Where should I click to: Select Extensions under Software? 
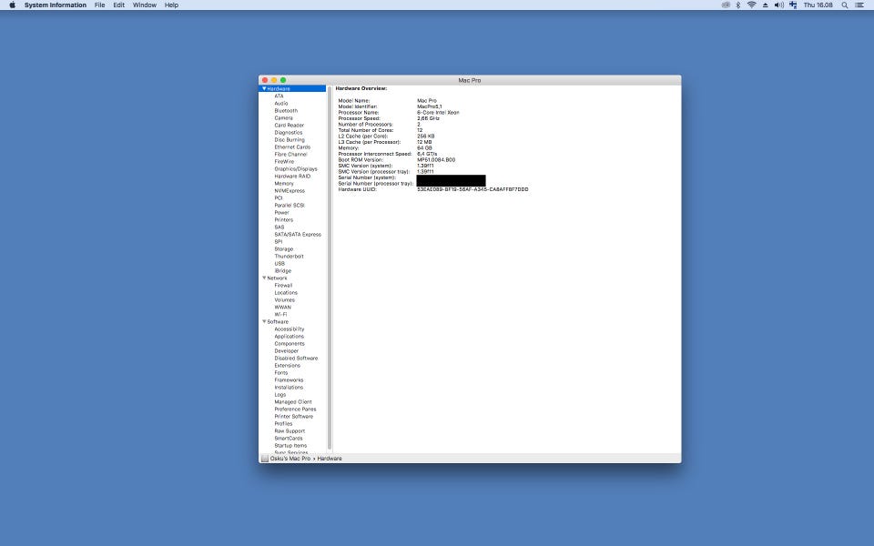287,366
